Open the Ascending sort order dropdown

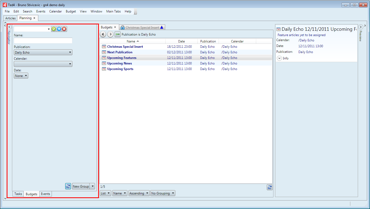point(139,193)
